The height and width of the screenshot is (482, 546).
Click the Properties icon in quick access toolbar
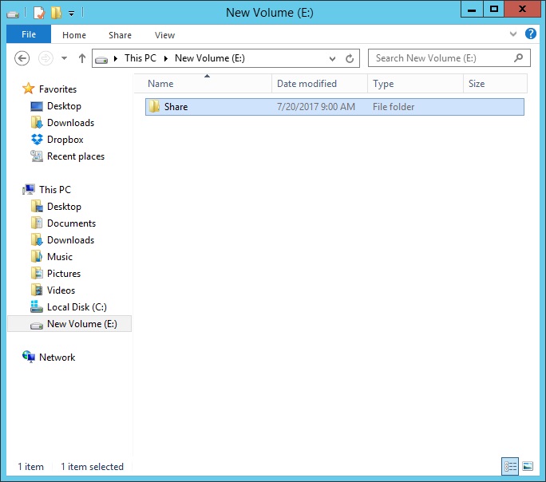[39, 12]
